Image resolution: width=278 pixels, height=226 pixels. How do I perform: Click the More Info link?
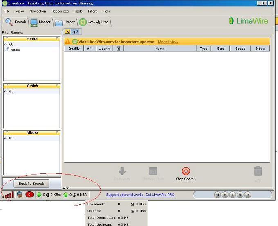point(168,42)
